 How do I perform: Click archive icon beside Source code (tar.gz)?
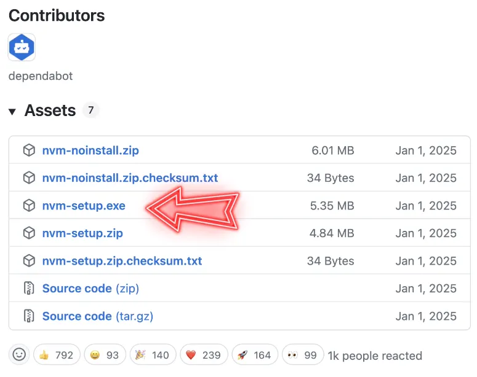29,316
